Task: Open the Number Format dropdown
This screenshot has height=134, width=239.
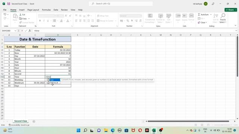Action: 141,16
